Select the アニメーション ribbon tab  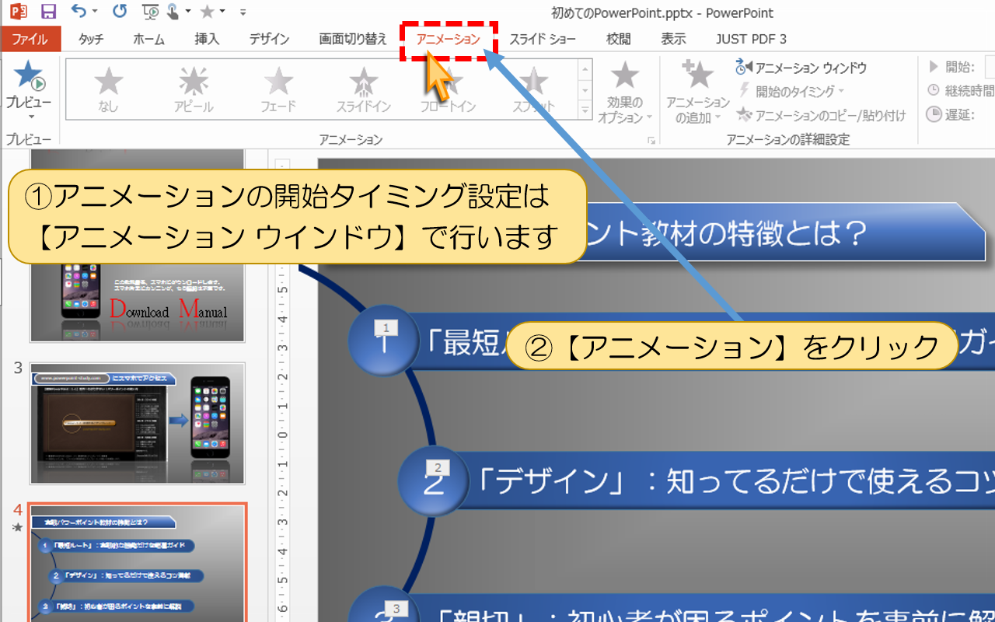click(x=449, y=39)
